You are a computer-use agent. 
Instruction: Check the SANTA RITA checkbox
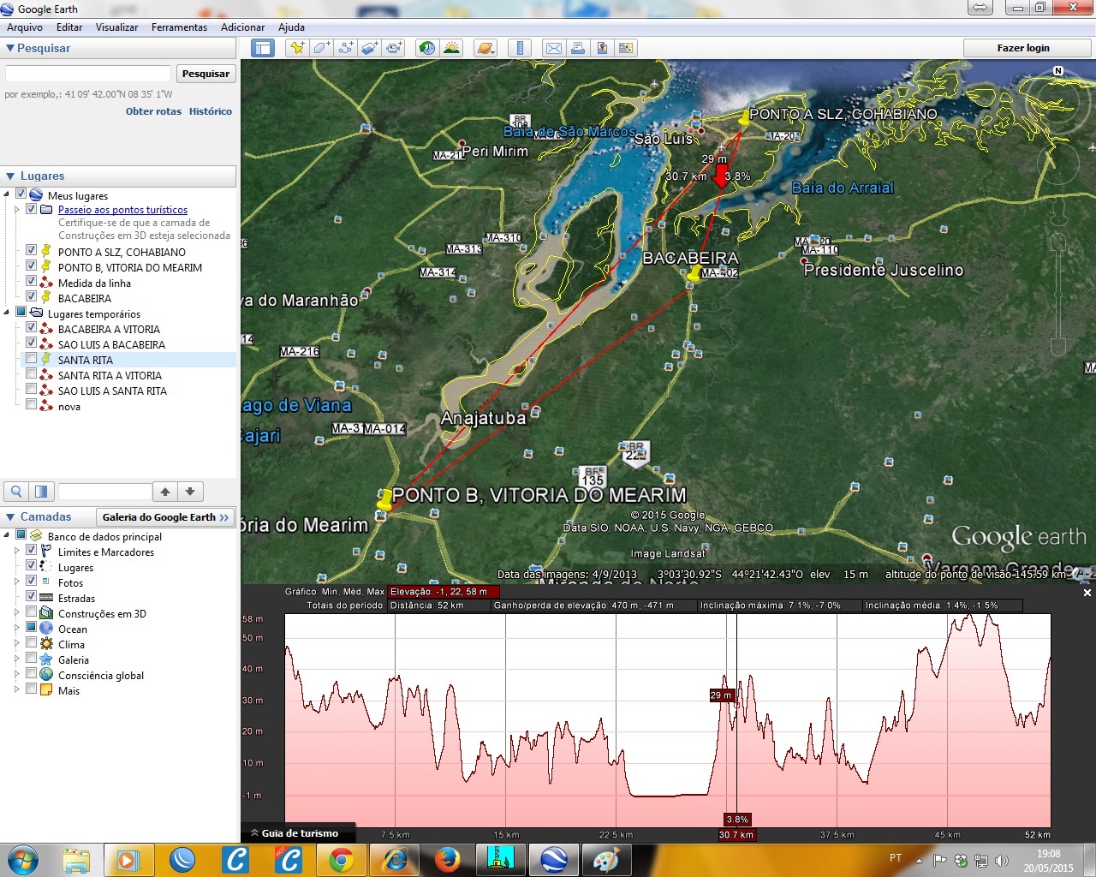32,359
